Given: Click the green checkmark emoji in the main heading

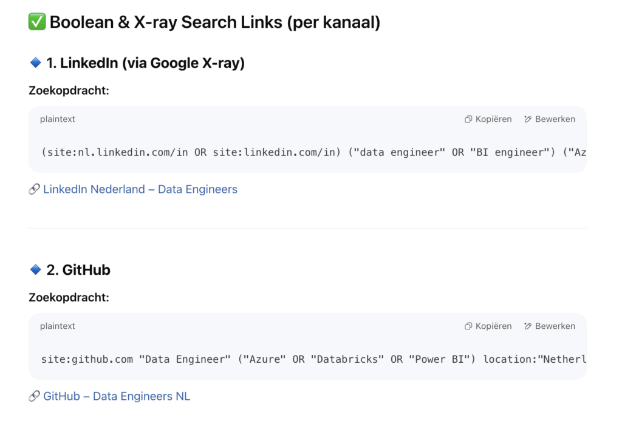Looking at the screenshot, I should (x=37, y=22).
